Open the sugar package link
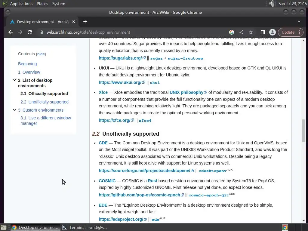Viewport: 308px width, 231px height. 156,58
